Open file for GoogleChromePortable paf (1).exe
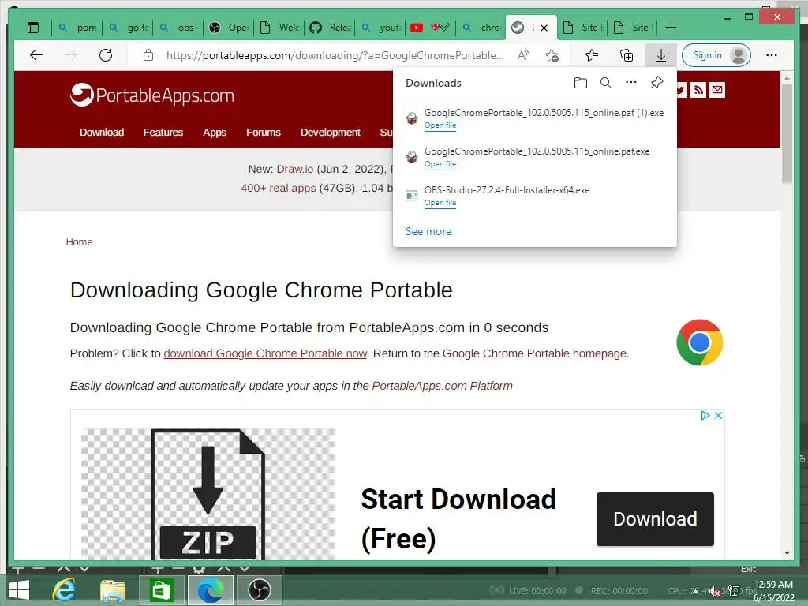The height and width of the screenshot is (606, 808). (440, 125)
